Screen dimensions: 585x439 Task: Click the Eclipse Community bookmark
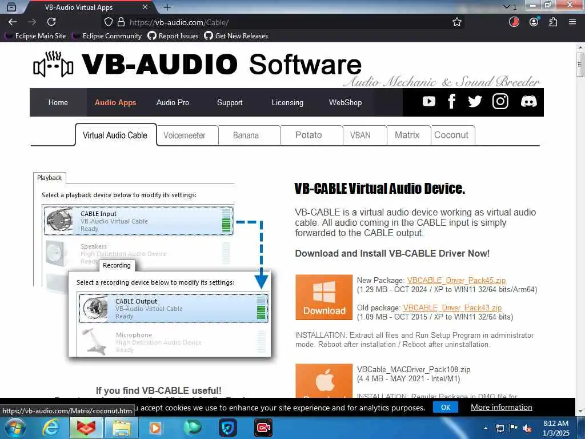click(107, 36)
